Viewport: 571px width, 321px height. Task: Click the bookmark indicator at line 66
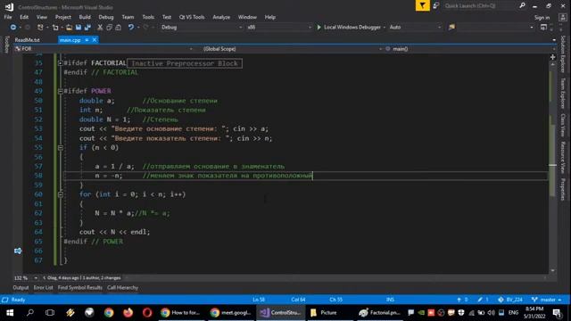point(18,251)
